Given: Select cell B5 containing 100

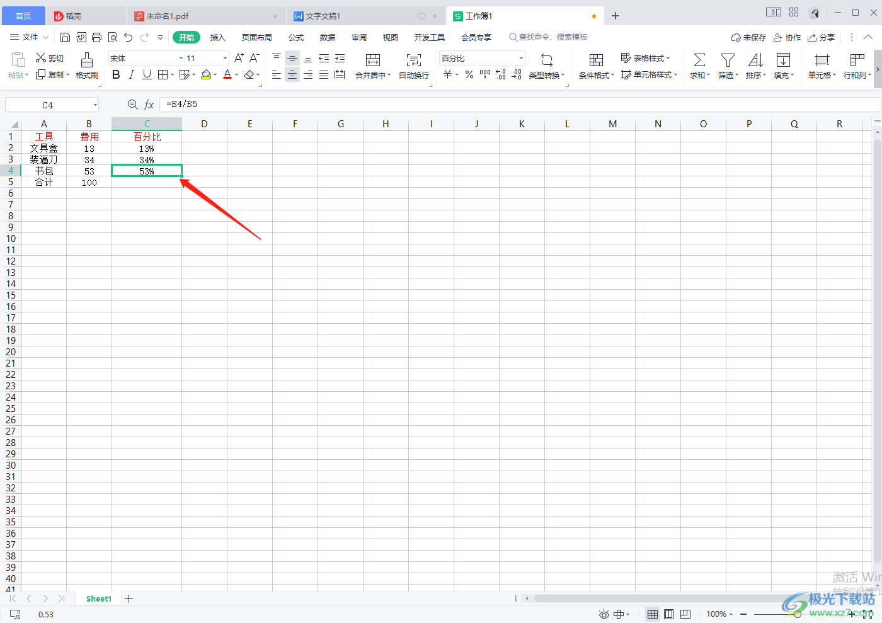Looking at the screenshot, I should coord(89,182).
